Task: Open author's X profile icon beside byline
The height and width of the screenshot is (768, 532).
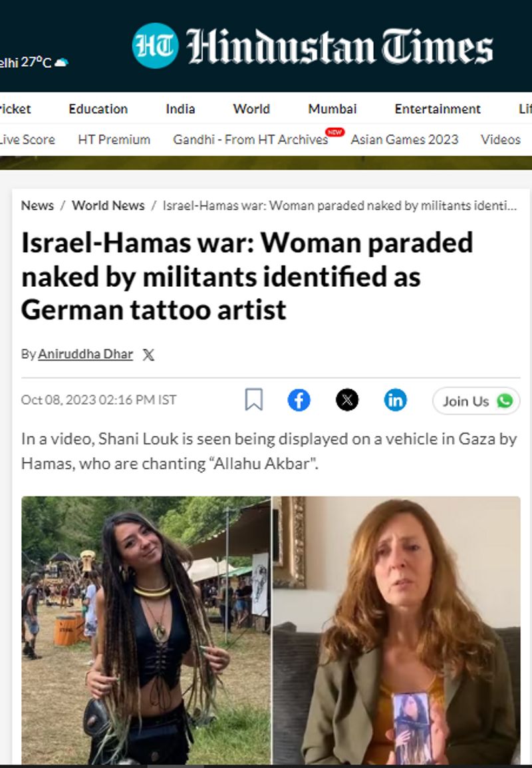Action: pos(148,355)
